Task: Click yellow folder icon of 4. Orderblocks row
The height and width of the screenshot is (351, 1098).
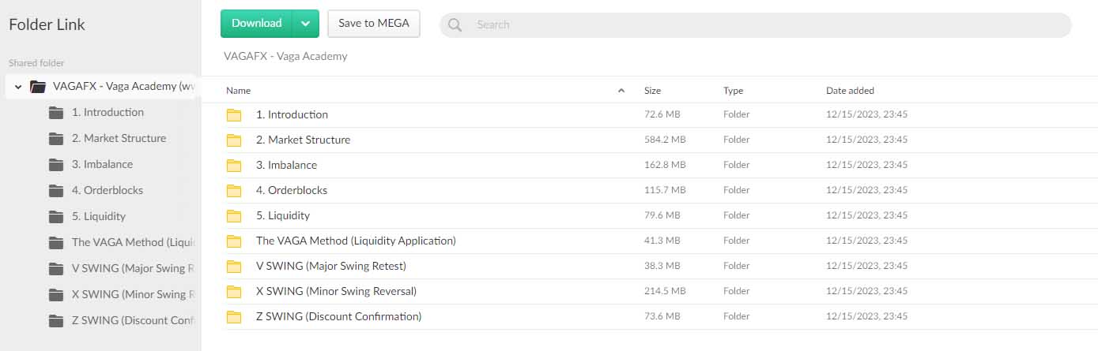Action: 234,191
